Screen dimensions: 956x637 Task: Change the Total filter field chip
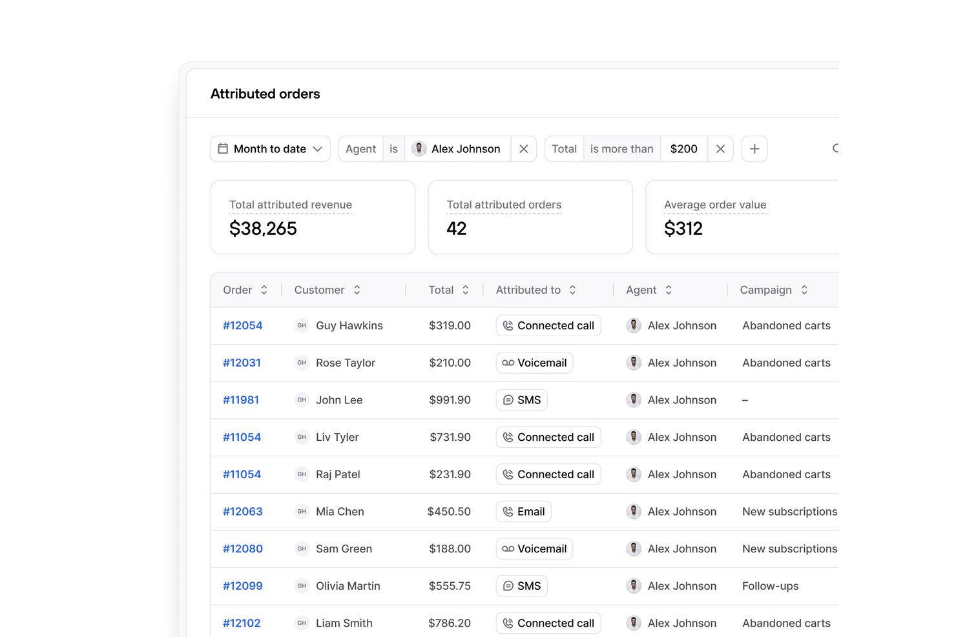click(x=564, y=149)
